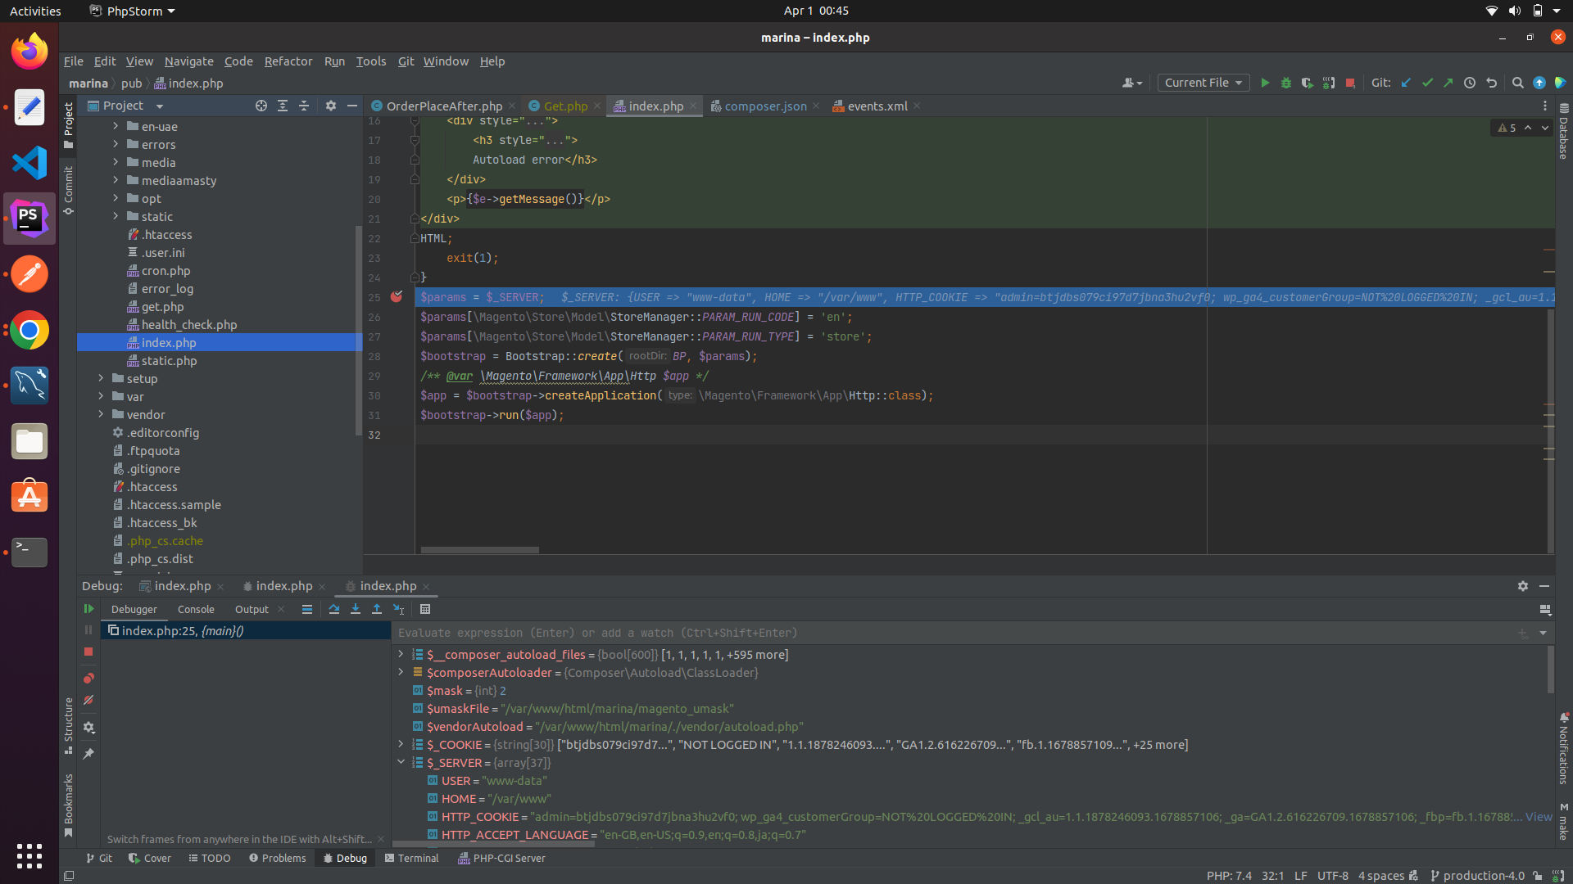Click View link for HTTP_COOKIE value
This screenshot has height=884, width=1573.
1538,817
